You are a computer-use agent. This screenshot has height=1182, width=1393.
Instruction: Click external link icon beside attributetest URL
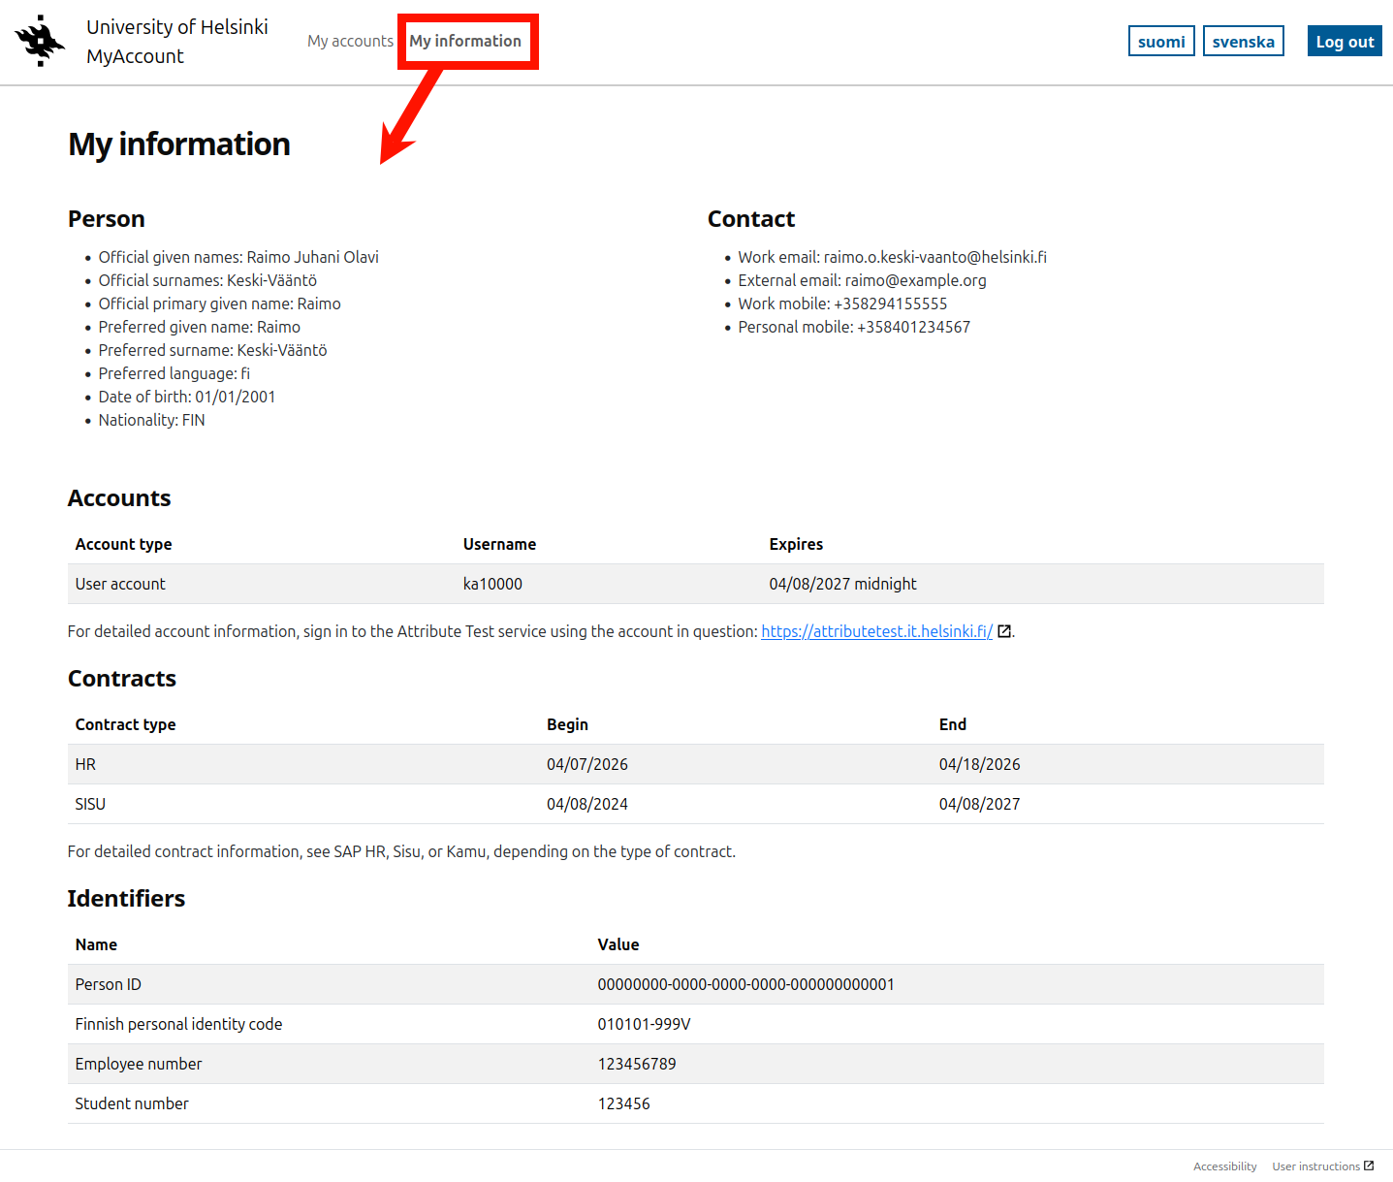(1004, 631)
